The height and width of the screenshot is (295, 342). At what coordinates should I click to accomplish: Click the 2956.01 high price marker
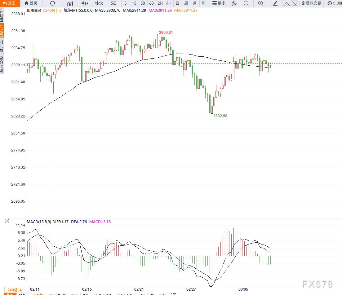point(166,32)
